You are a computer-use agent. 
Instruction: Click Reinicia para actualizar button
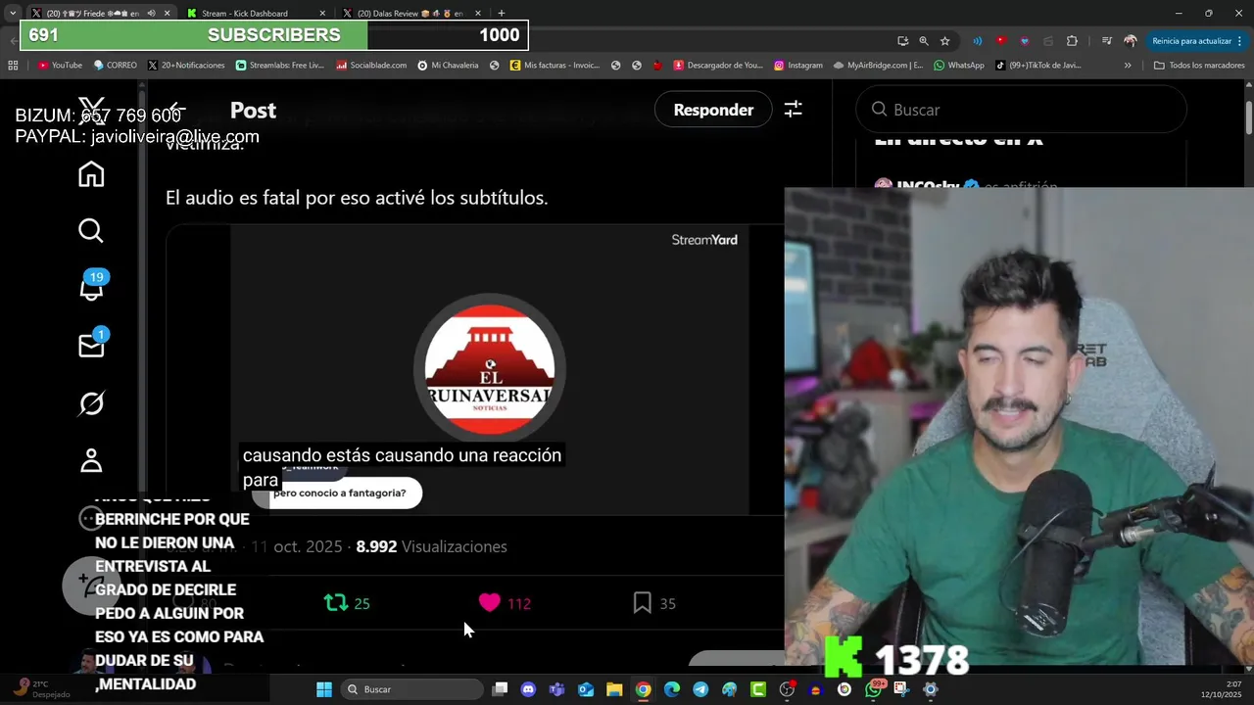click(x=1191, y=41)
